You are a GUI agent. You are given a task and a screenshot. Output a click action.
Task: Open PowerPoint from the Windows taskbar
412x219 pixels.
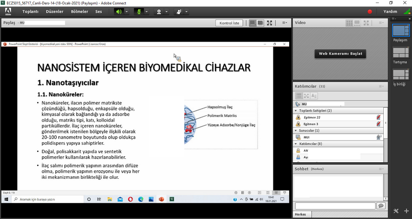click(x=161, y=199)
